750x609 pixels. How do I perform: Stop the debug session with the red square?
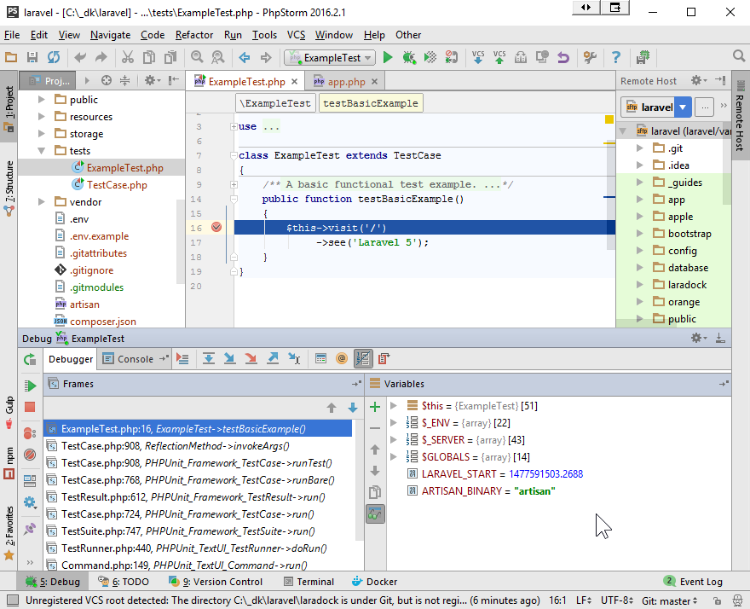coord(29,408)
